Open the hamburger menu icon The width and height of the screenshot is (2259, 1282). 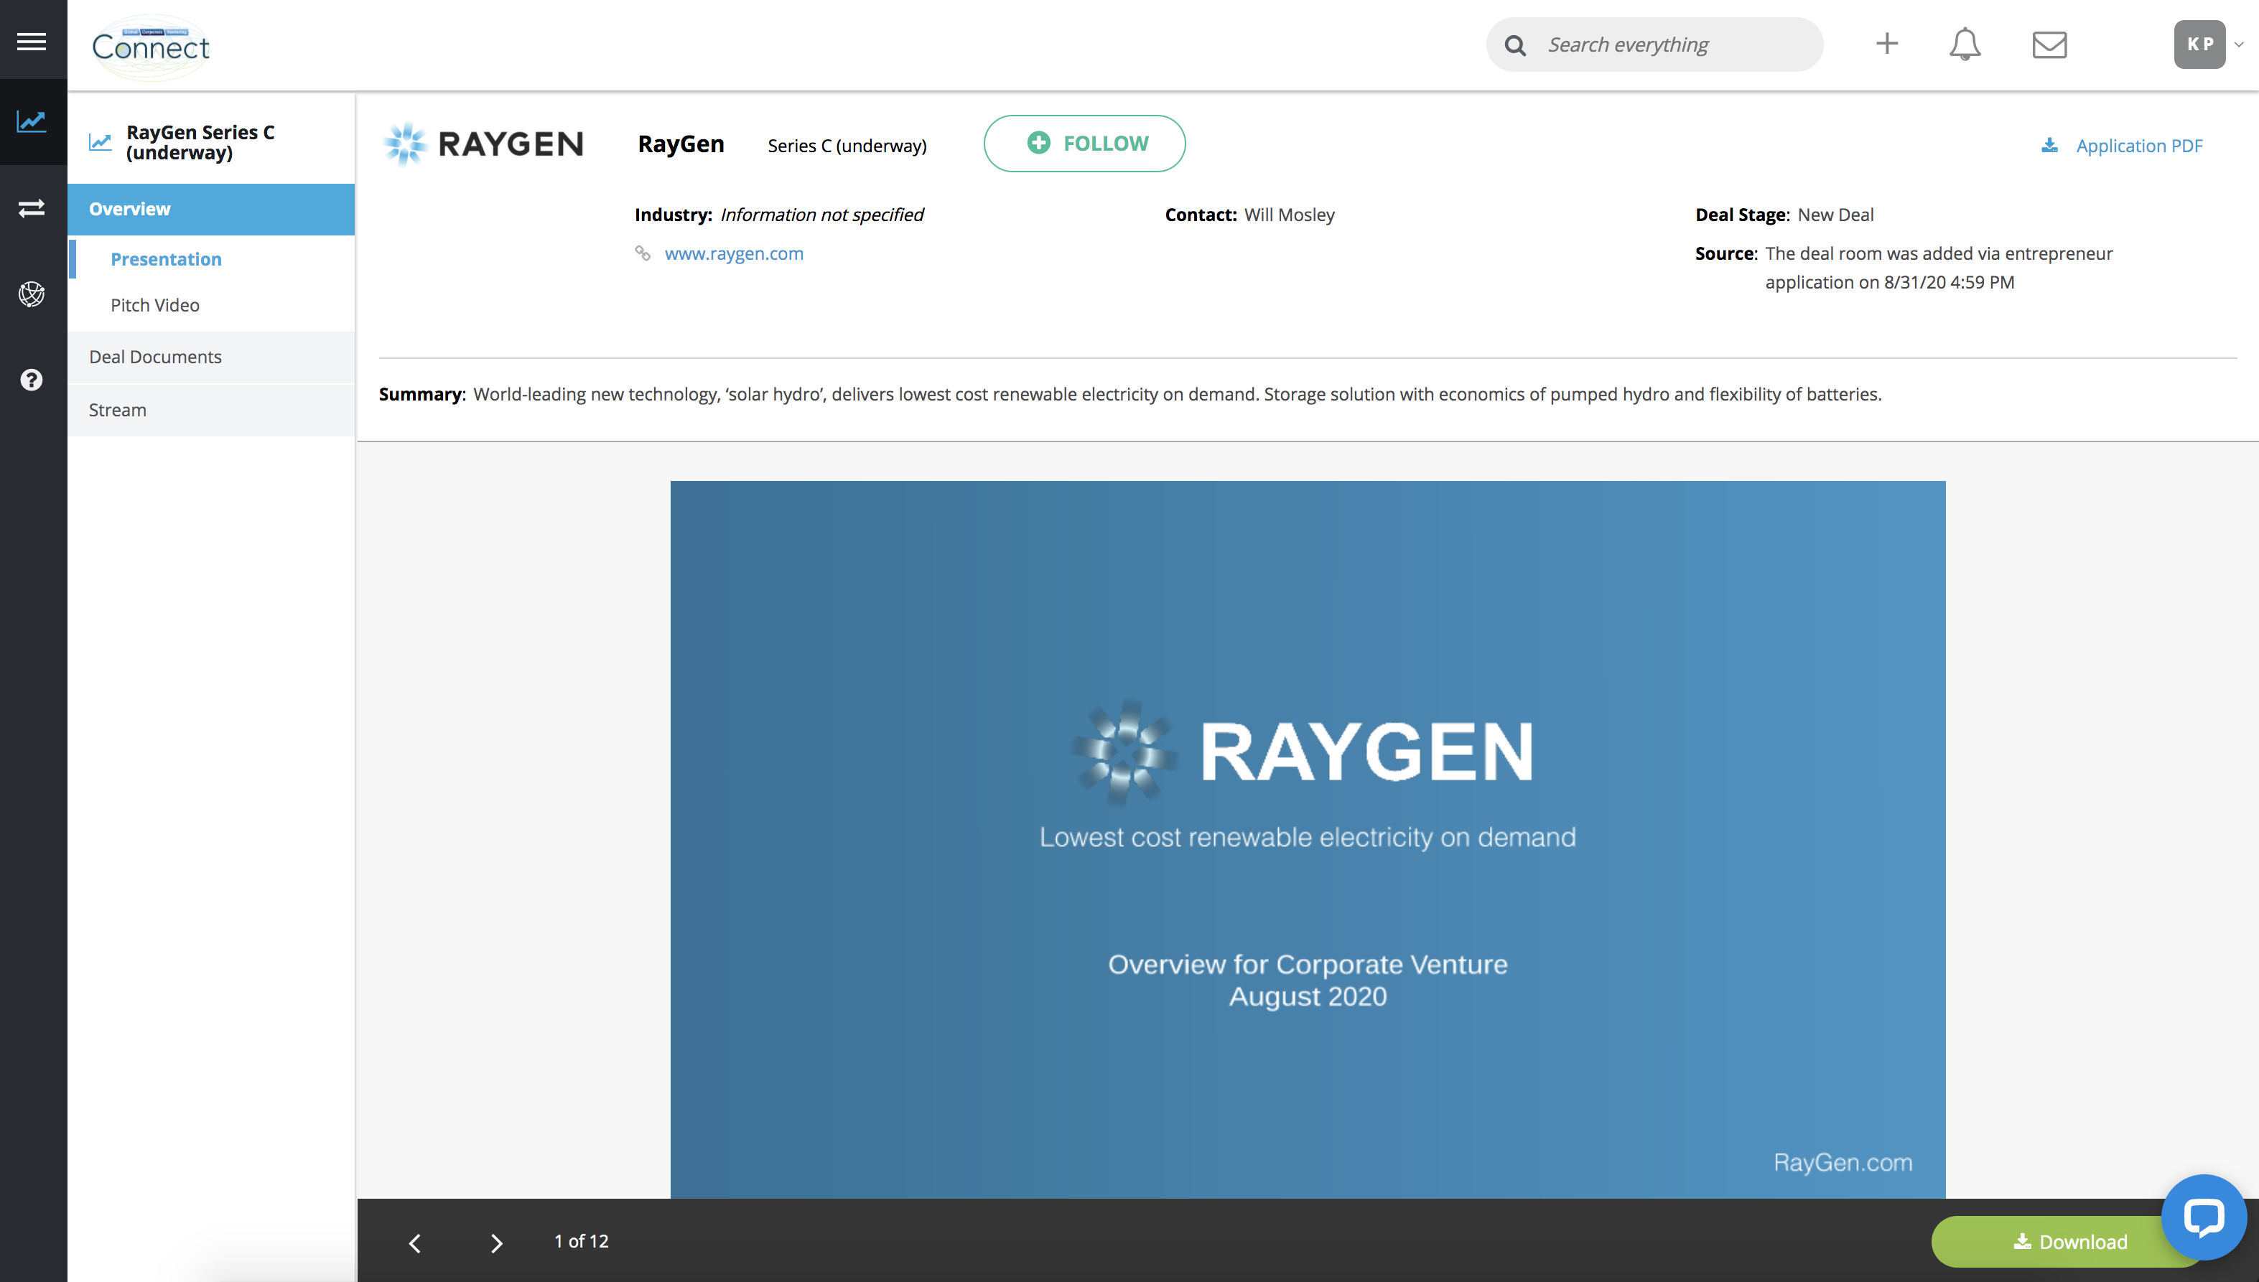coord(32,42)
